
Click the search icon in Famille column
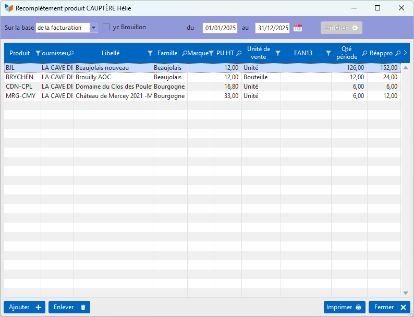(x=184, y=53)
